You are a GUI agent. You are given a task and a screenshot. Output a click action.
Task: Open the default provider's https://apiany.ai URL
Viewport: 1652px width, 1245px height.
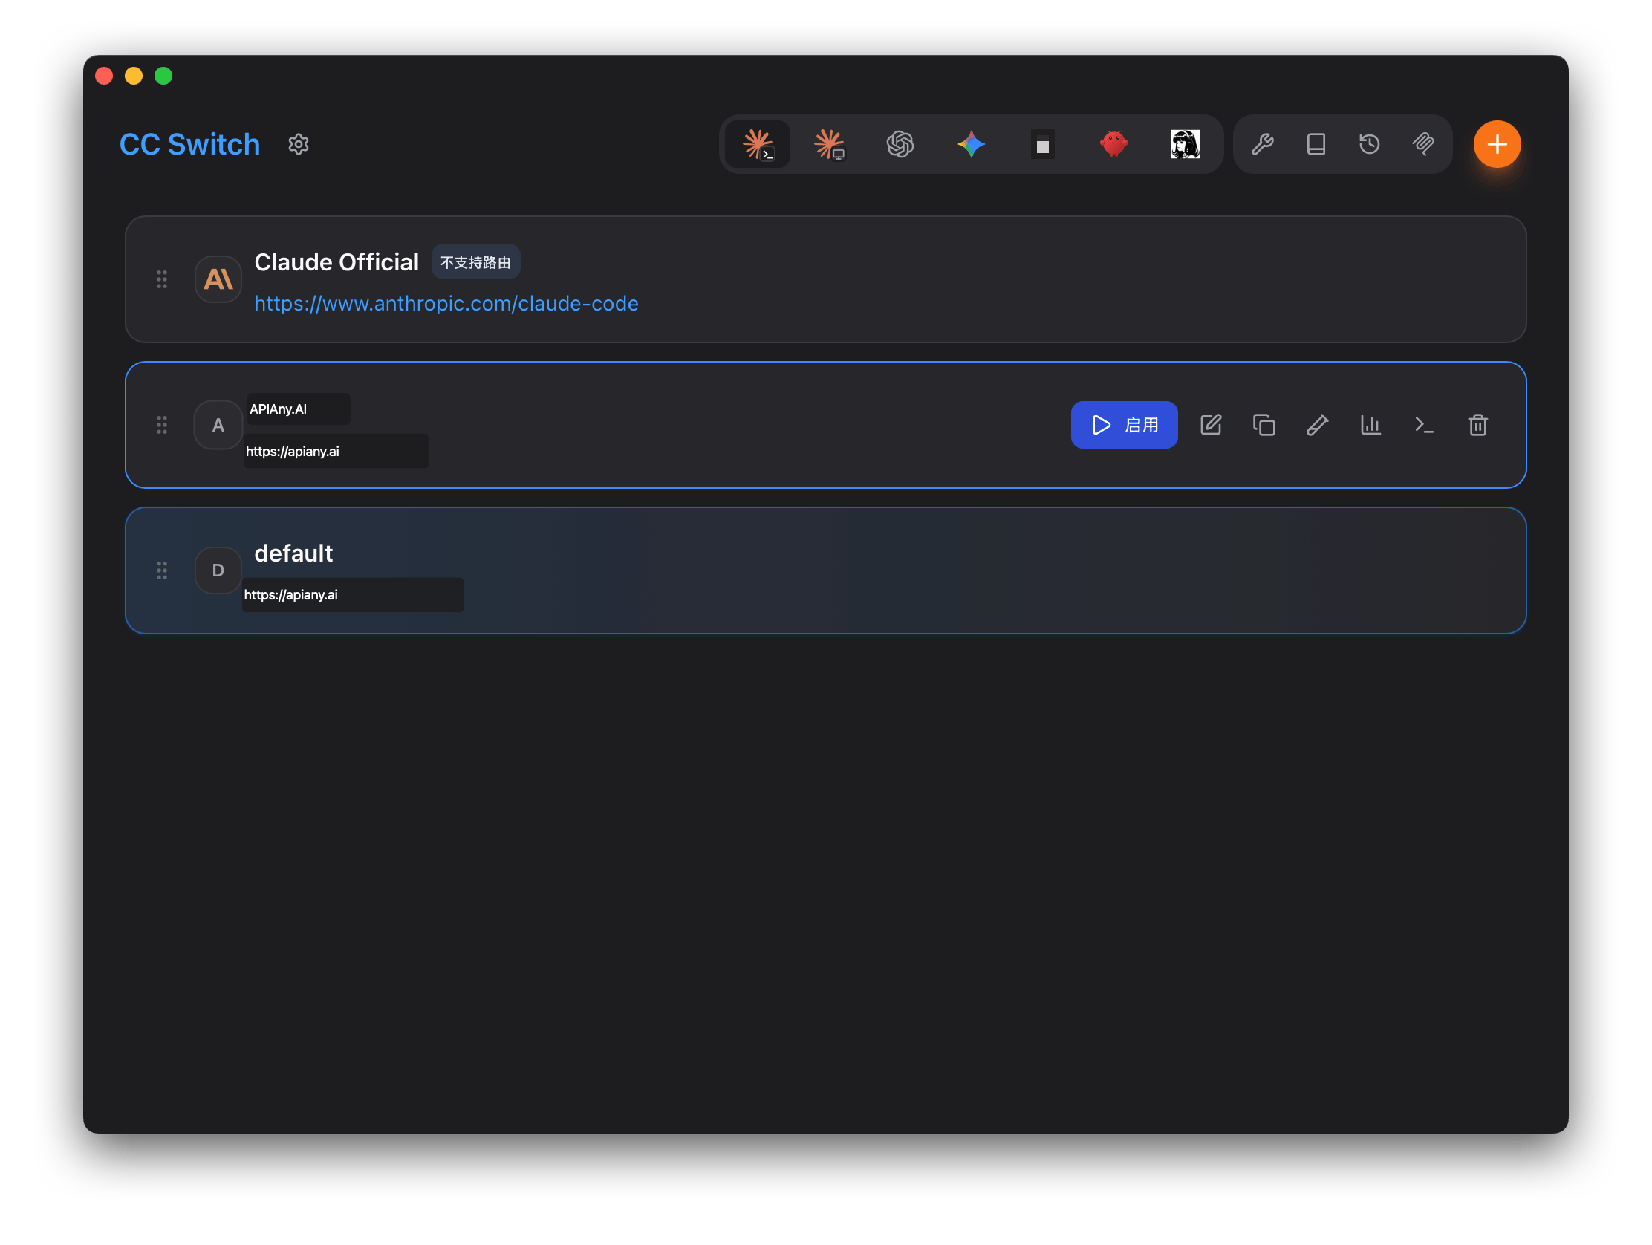[x=291, y=594]
